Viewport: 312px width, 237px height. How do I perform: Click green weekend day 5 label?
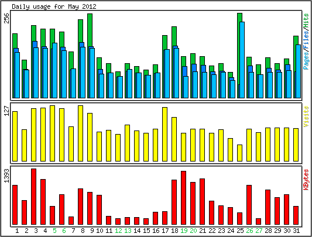coord(54,231)
